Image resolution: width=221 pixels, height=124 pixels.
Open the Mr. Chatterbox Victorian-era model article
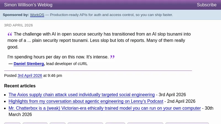tap(104, 108)
